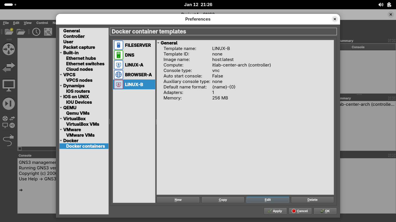Collapse the Built-in tree section
The height and width of the screenshot is (222, 396).
61,53
